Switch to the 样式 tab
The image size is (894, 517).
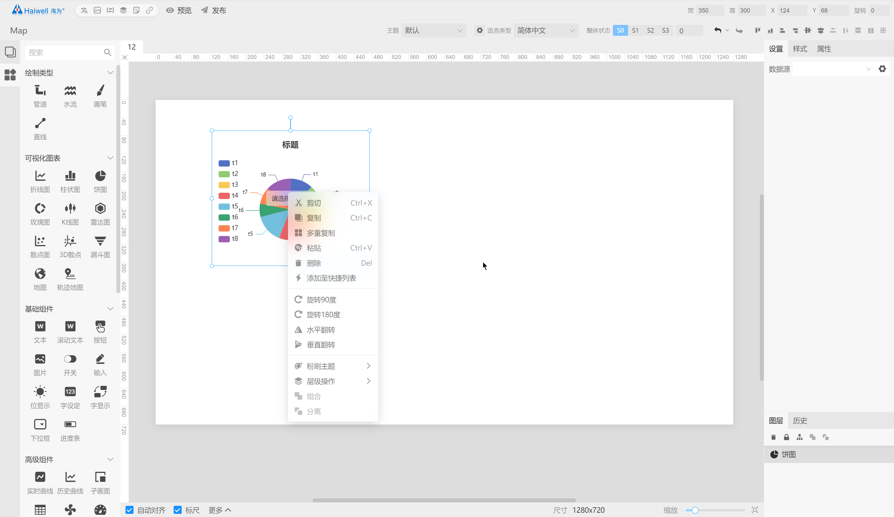(x=800, y=49)
